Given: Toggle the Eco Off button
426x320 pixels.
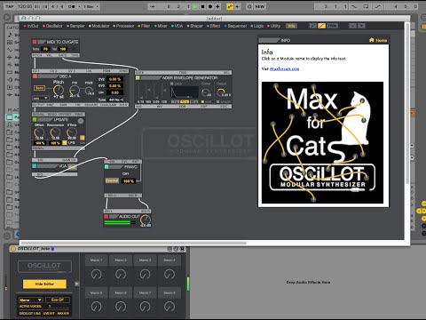Looking at the screenshot, I should [58, 300].
